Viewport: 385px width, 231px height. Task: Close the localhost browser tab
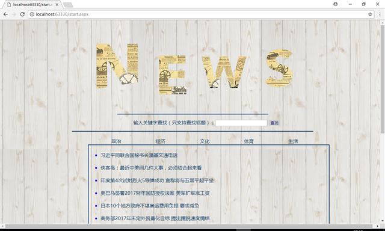click(57, 5)
